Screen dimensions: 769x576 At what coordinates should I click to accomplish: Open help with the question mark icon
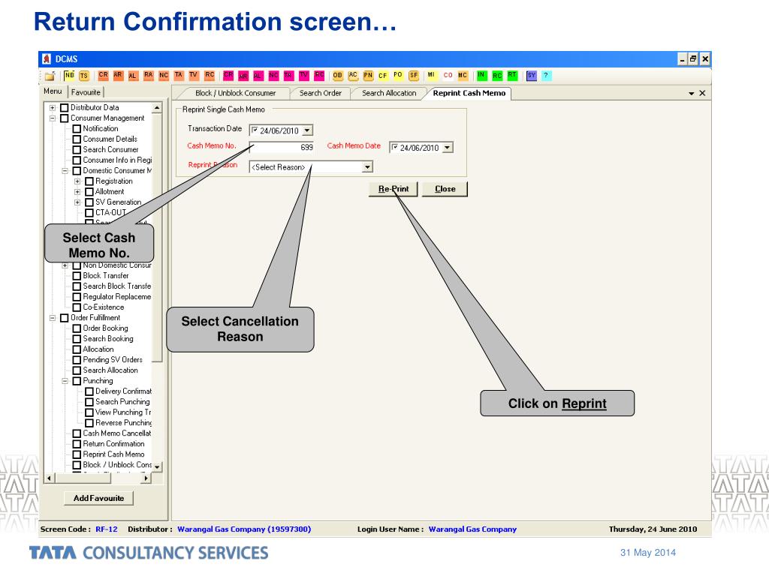coord(546,76)
